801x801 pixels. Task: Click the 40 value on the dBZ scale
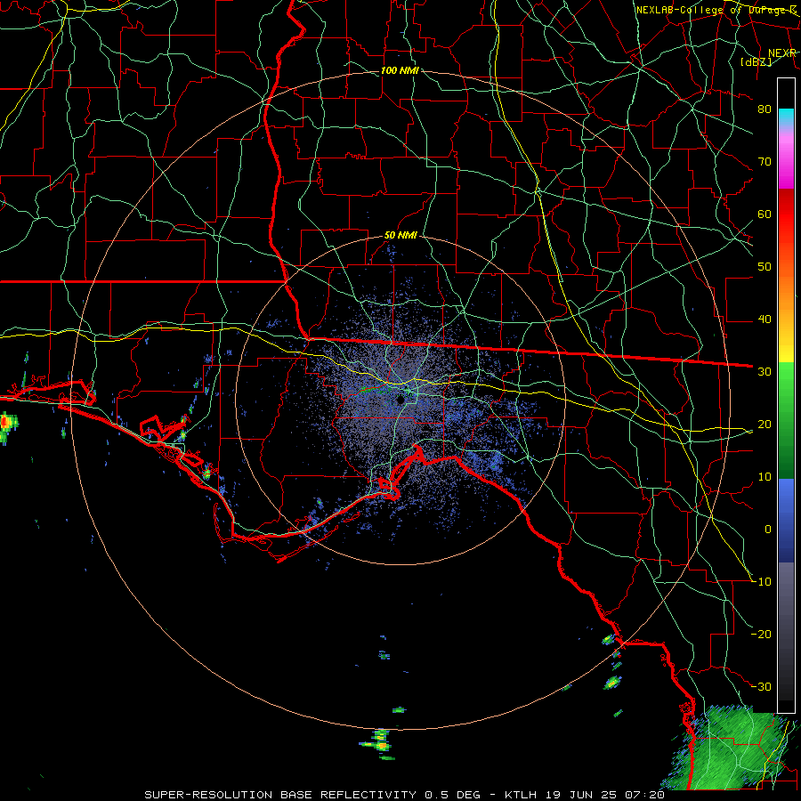[765, 320]
